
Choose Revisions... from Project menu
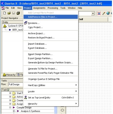[x=51, y=23]
